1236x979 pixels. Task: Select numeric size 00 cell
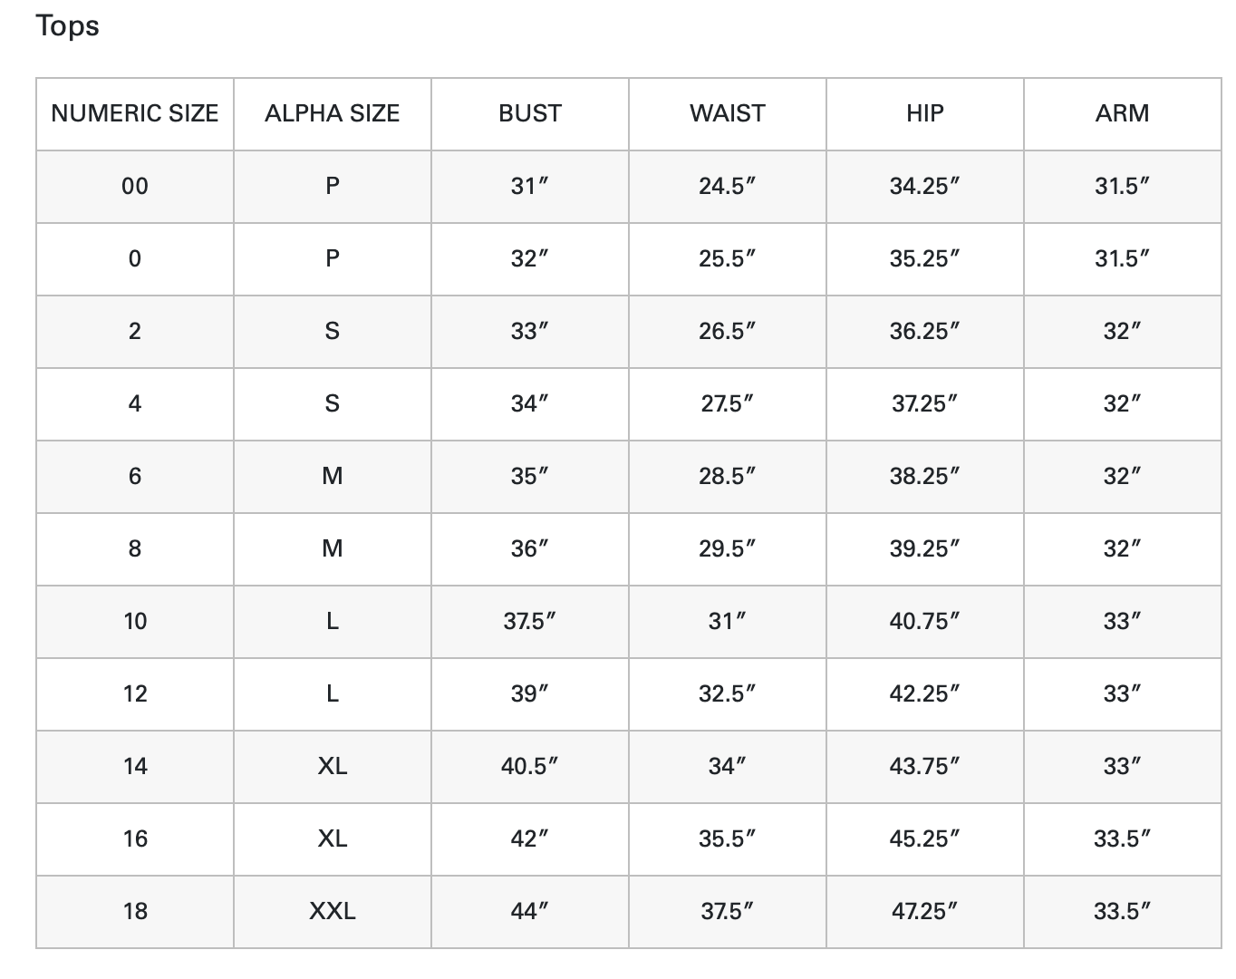tap(135, 186)
